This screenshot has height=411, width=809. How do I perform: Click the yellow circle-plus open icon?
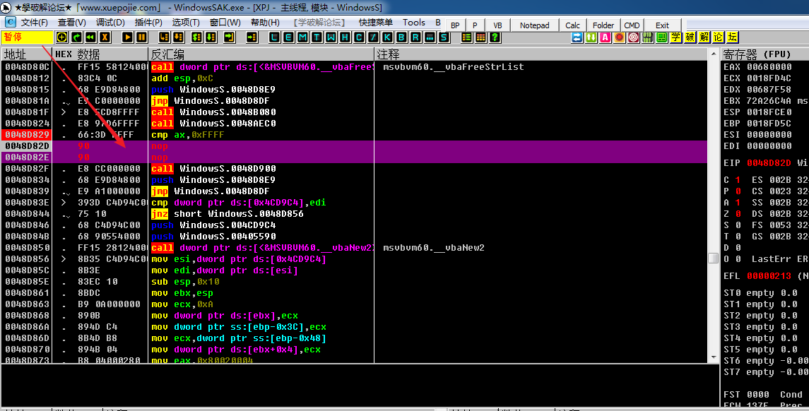click(62, 37)
